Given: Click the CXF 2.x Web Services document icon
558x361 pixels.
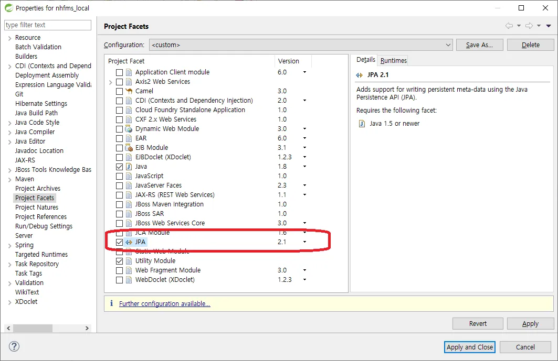Looking at the screenshot, I should [129, 119].
